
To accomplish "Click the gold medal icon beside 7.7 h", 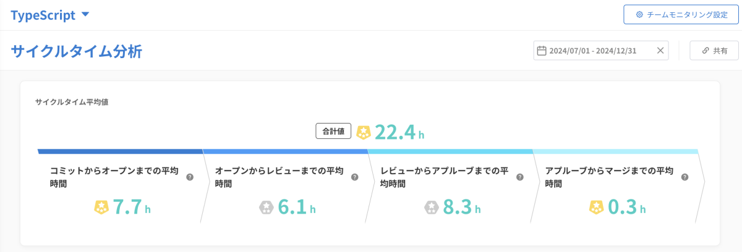I will coord(101,208).
